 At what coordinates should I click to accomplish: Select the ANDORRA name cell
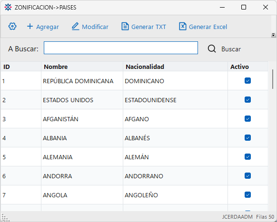coord(82,176)
